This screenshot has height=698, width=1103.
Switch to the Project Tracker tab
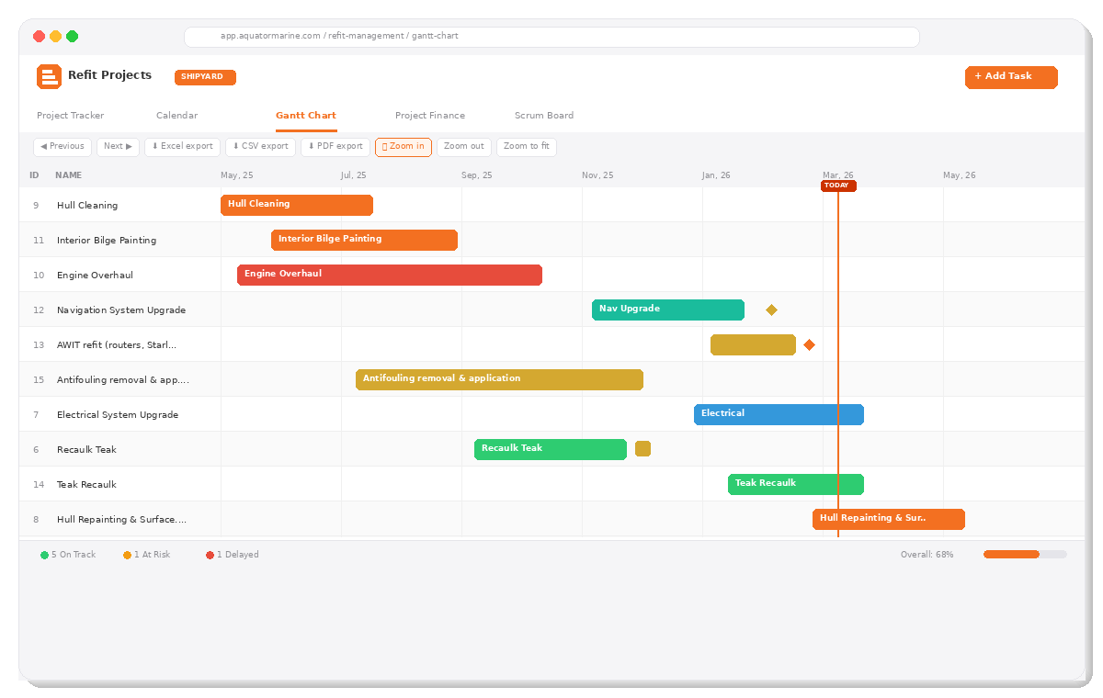71,115
